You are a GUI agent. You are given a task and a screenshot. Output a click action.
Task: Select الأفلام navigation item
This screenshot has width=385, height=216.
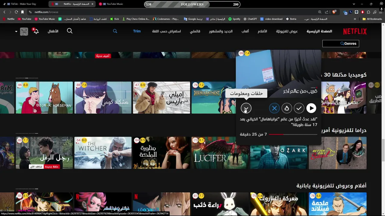point(262,31)
